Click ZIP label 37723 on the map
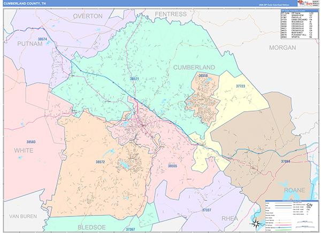 (240, 86)
